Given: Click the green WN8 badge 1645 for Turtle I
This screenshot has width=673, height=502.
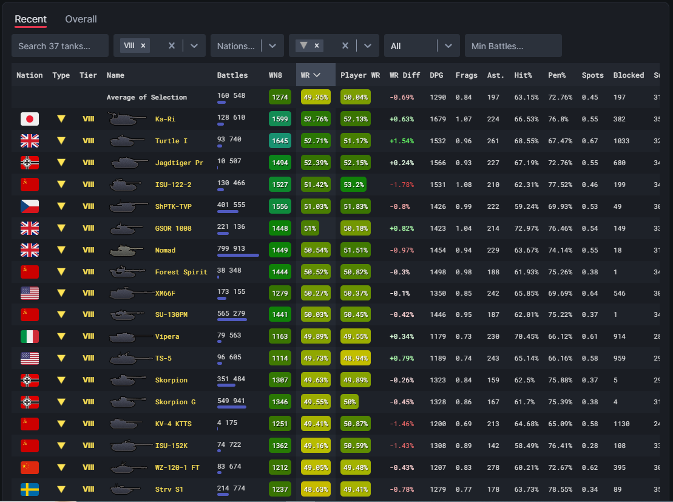Looking at the screenshot, I should 280,141.
